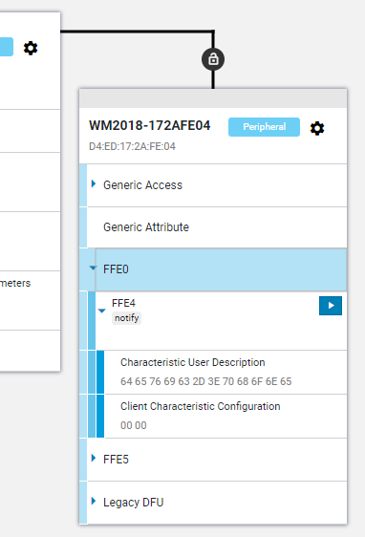365x537 pixels.
Task: Click the left adapter's settings gear icon
Action: [x=31, y=48]
